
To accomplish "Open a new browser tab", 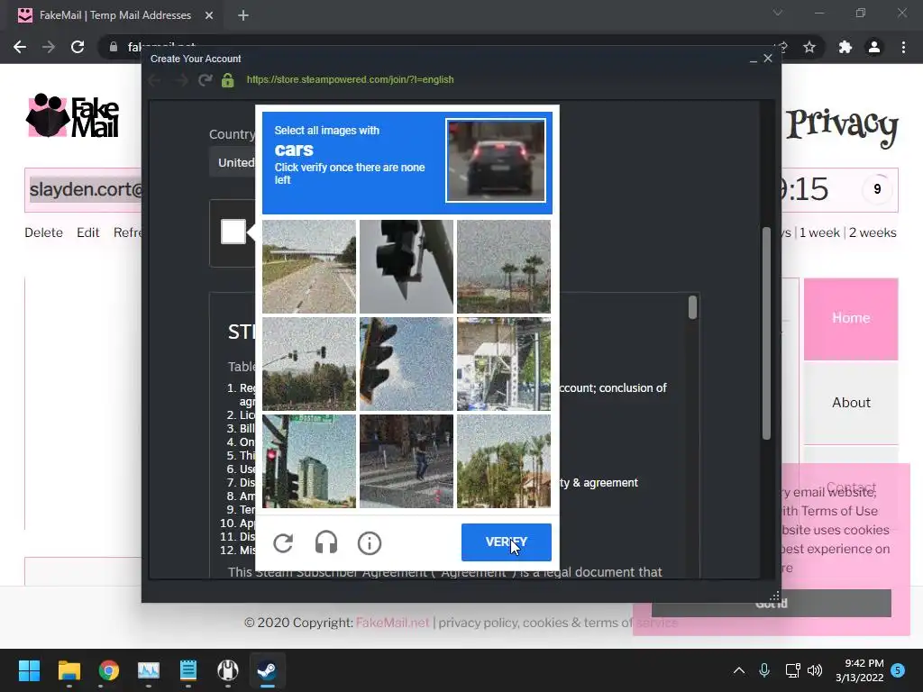I will pyautogui.click(x=243, y=15).
